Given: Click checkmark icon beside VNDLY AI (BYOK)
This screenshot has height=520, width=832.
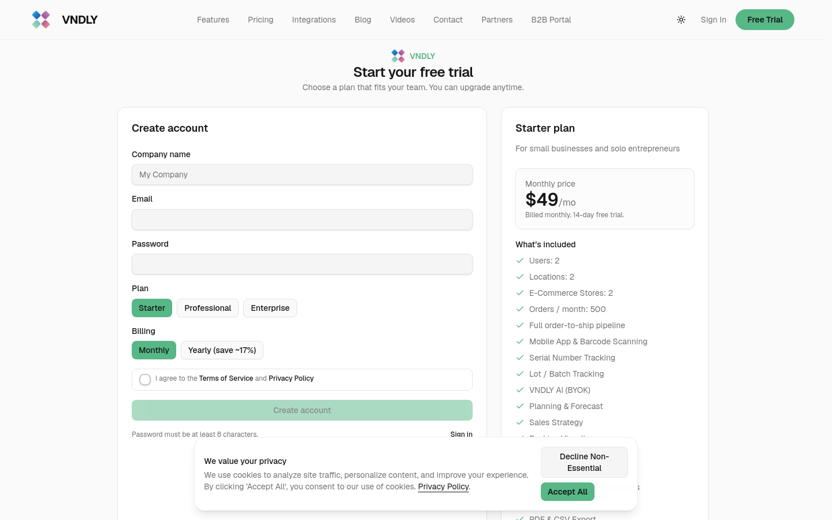Looking at the screenshot, I should point(520,390).
